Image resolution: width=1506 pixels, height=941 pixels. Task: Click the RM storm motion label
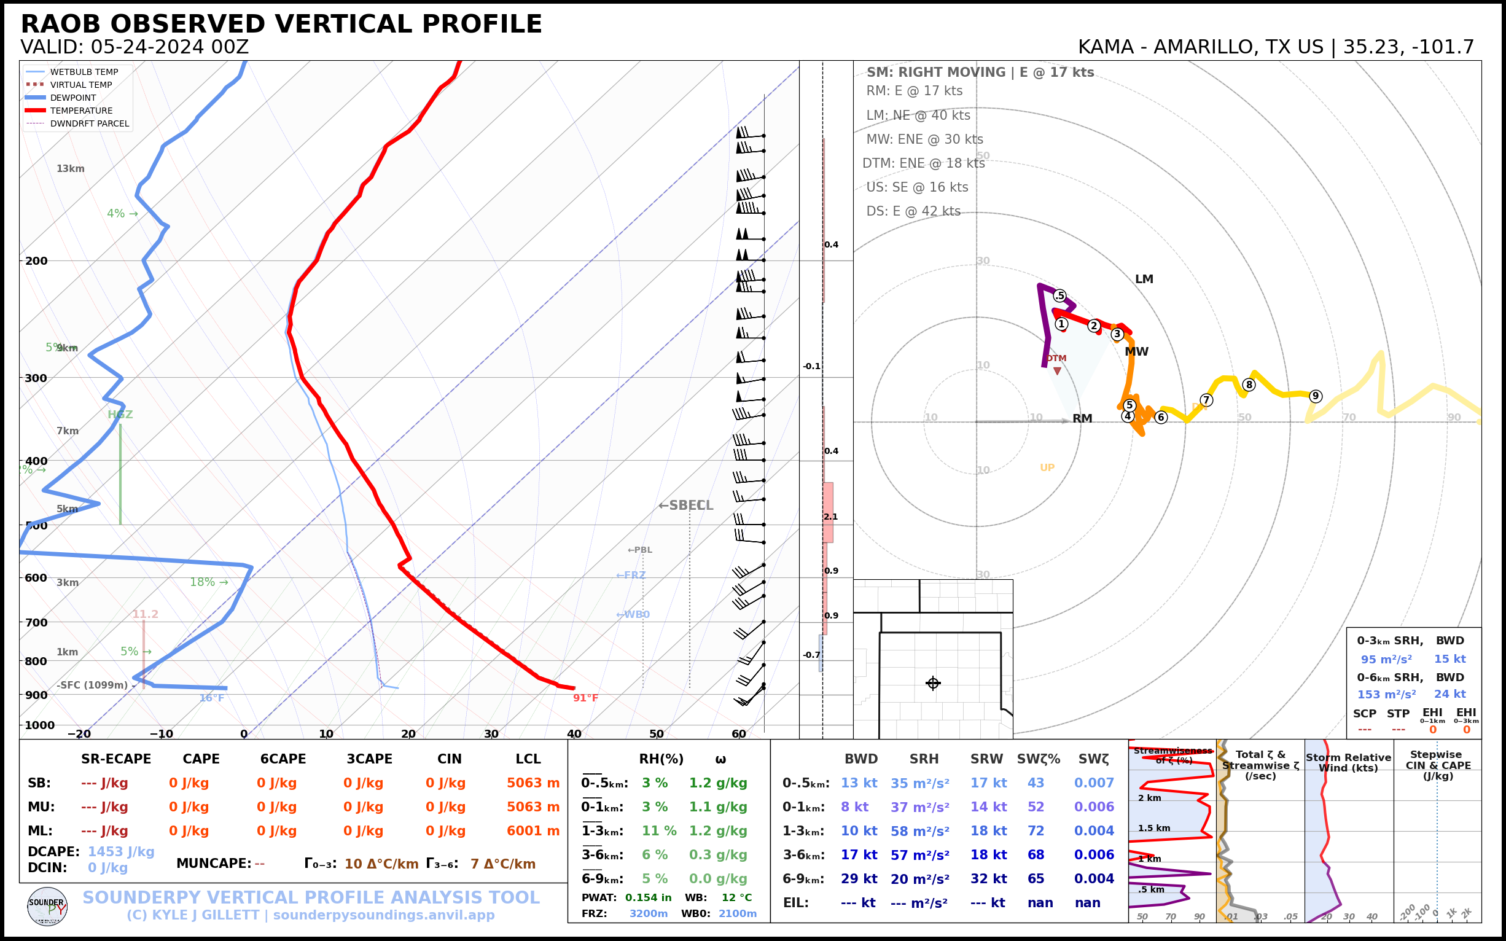pos(1082,419)
